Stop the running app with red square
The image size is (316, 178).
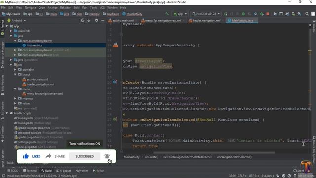coord(268,14)
